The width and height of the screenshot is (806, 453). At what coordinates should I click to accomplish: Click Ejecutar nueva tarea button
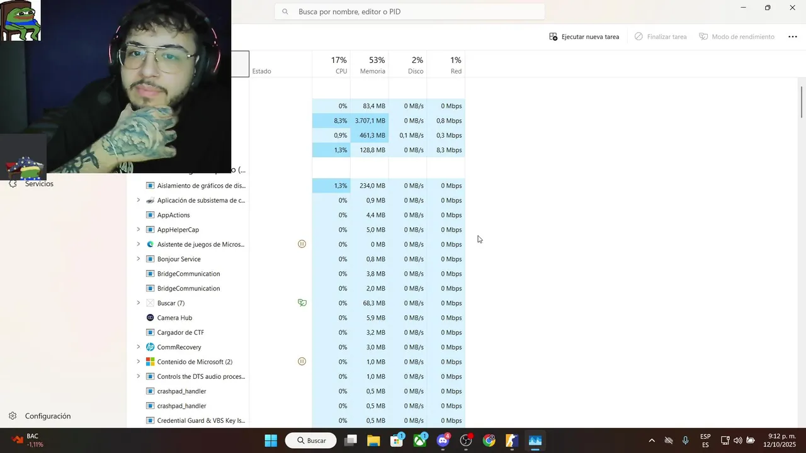click(x=584, y=36)
